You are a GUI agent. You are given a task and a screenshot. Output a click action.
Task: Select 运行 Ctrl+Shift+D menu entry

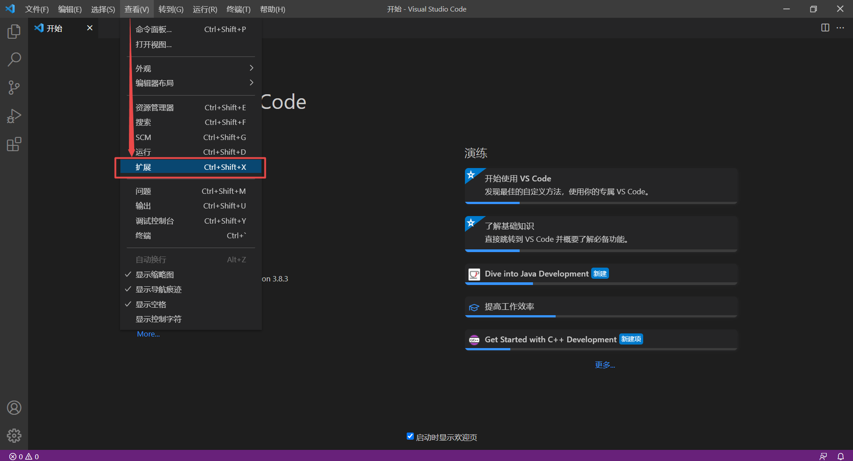(x=191, y=152)
